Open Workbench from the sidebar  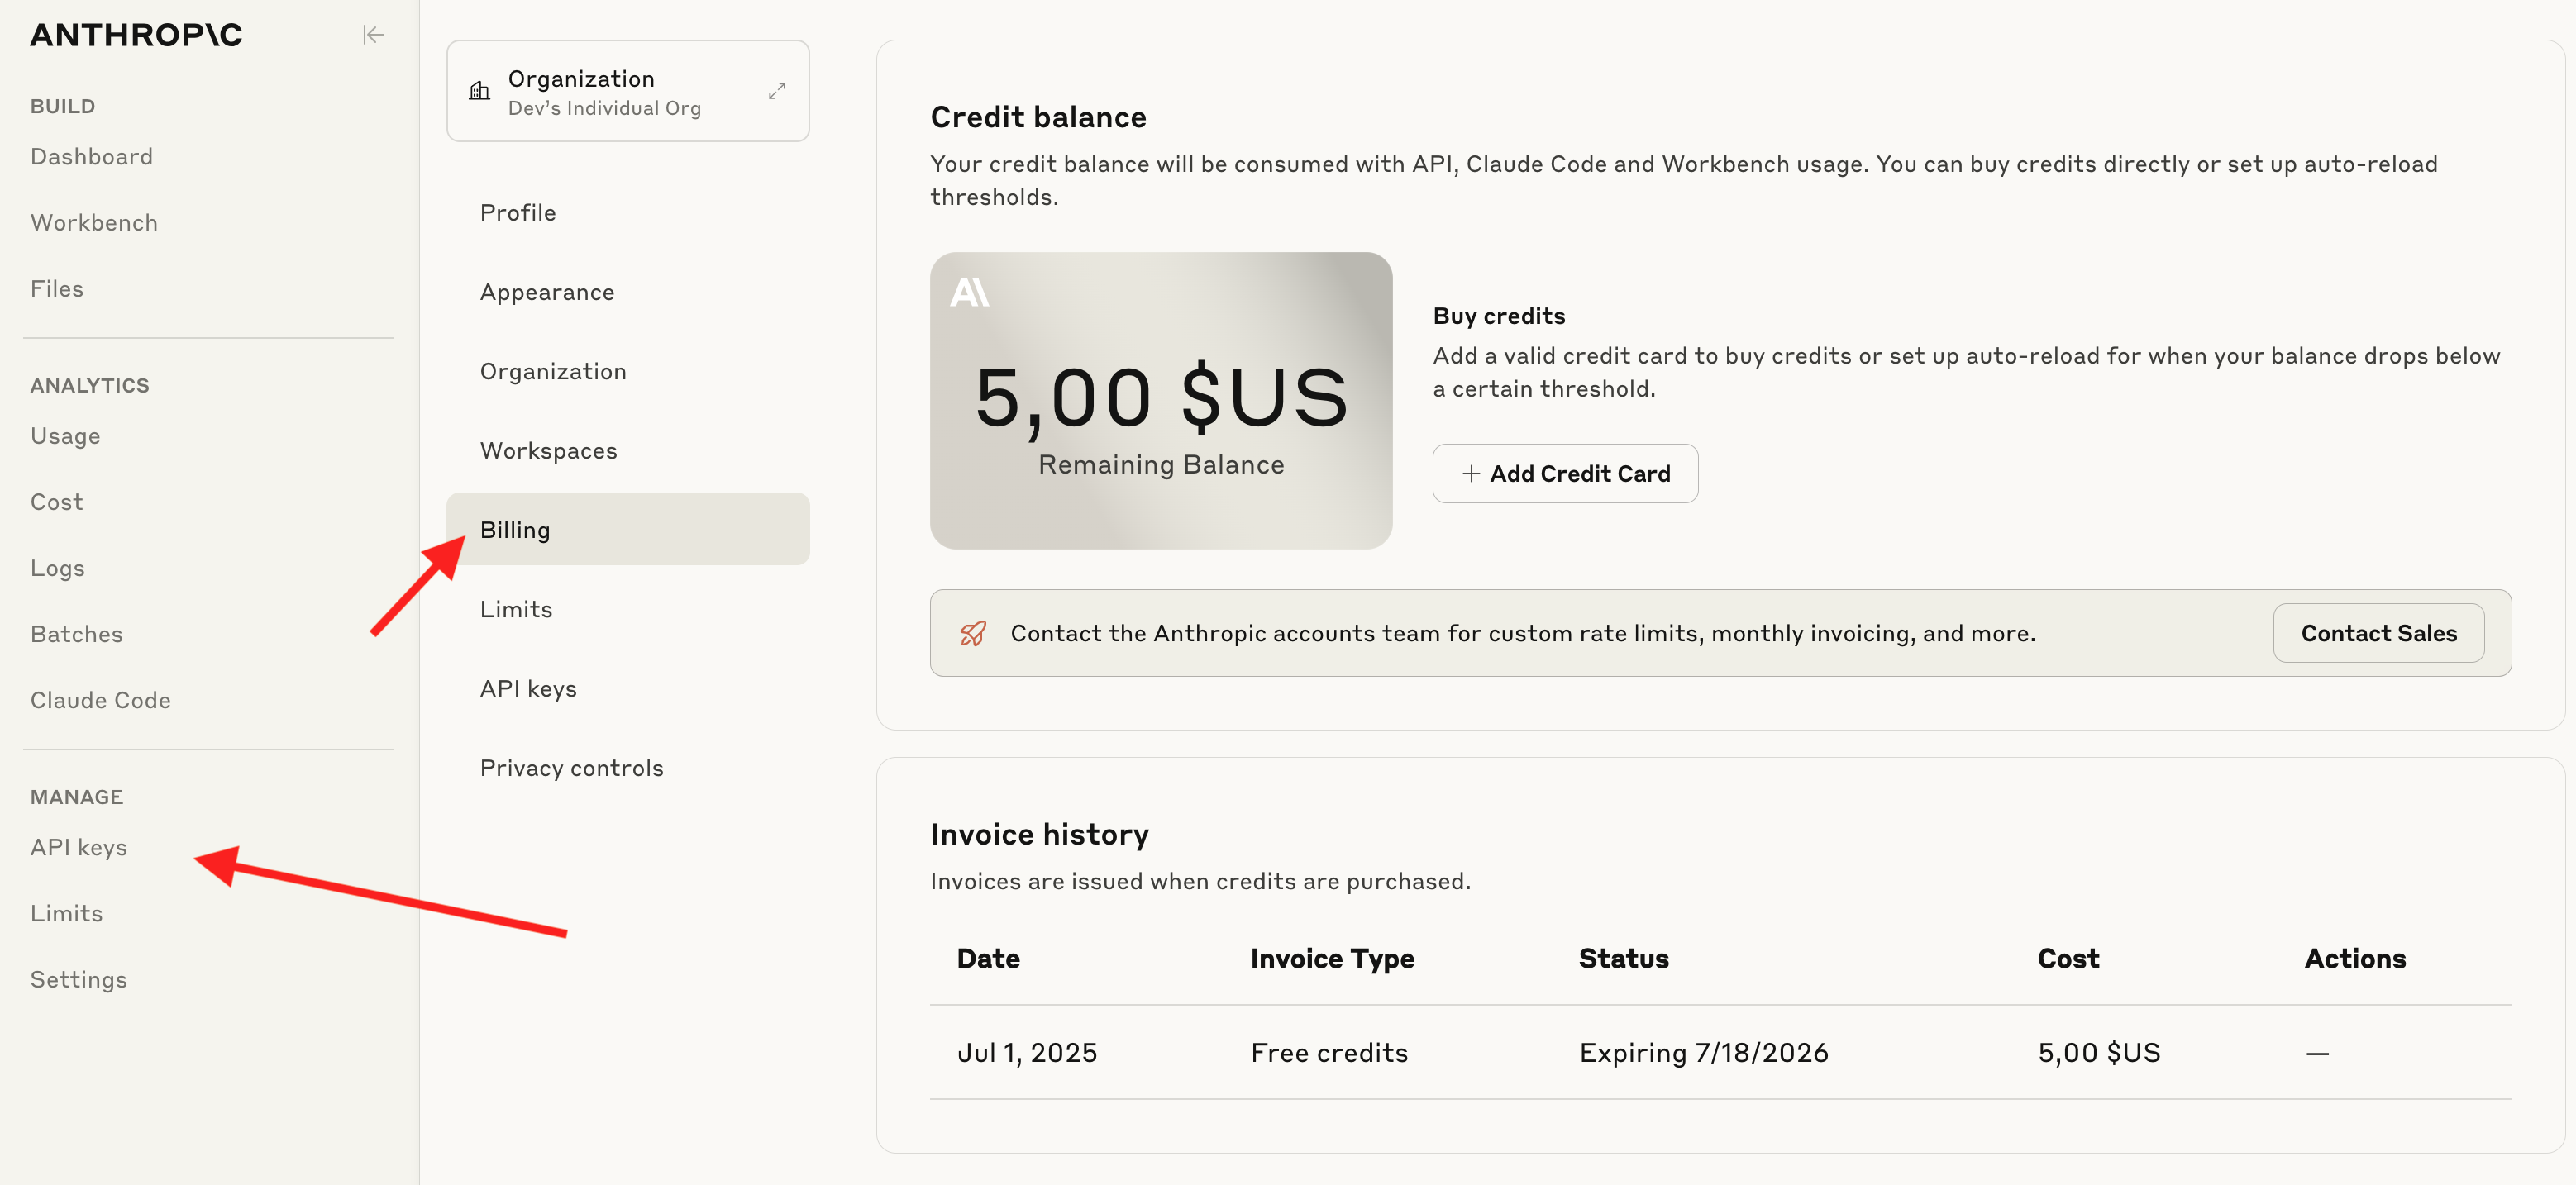coord(94,223)
